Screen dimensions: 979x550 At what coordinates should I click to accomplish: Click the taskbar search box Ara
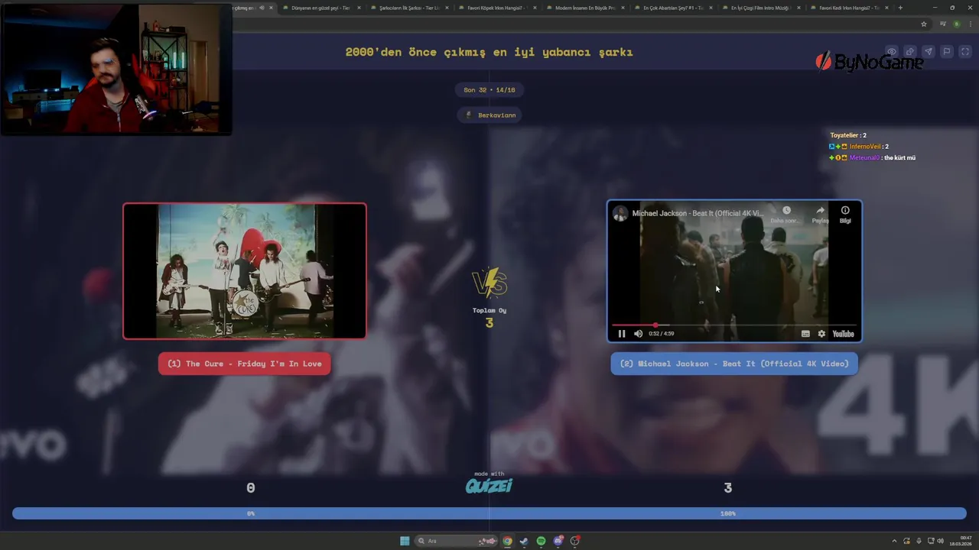pos(457,541)
